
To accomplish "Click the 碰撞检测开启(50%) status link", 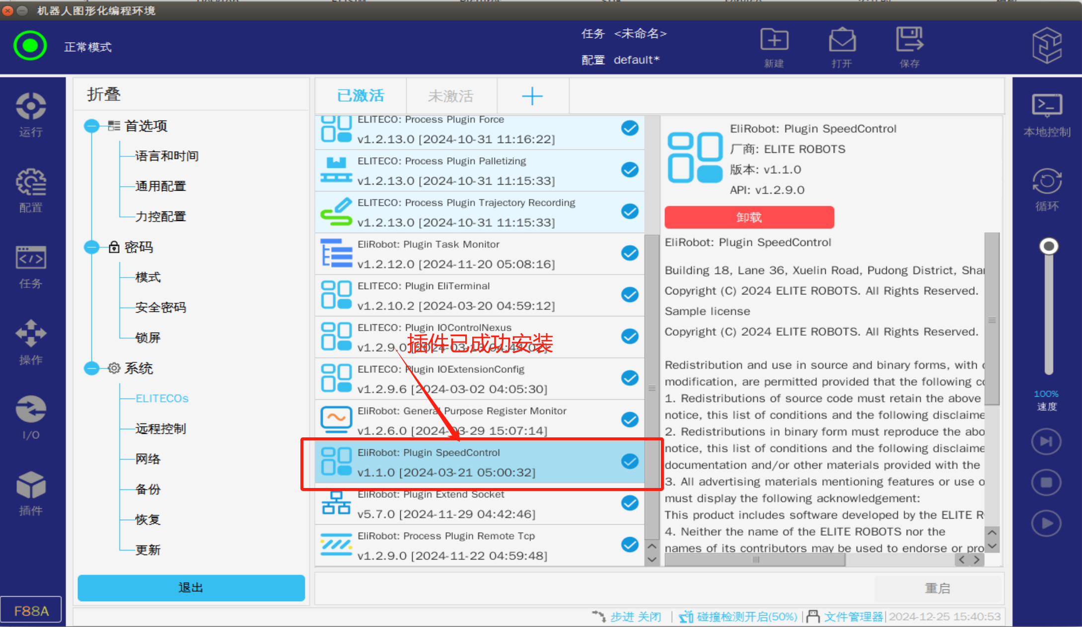I will pyautogui.click(x=747, y=617).
